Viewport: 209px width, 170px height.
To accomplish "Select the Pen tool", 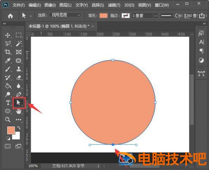I will 19,94.
